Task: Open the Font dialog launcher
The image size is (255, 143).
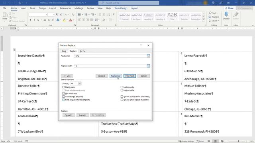Action: coord(75,25)
